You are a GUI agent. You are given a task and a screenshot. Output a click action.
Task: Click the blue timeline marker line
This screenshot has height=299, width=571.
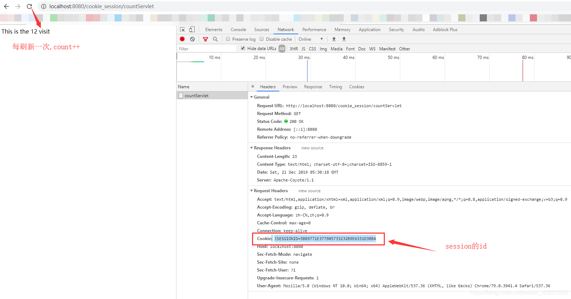307,71
